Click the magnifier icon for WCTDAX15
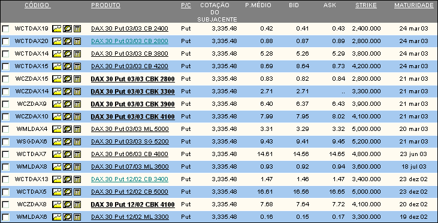438x223 pixels. 67,66
